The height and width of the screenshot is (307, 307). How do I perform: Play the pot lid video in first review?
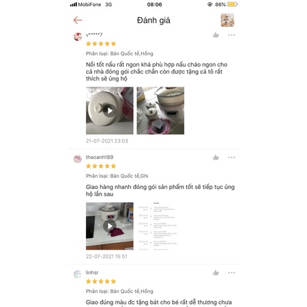click(x=110, y=111)
